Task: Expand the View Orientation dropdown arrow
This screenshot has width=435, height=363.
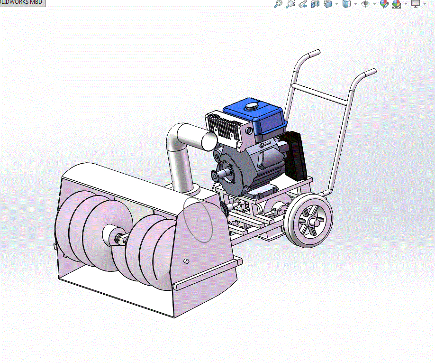Action: pos(336,4)
